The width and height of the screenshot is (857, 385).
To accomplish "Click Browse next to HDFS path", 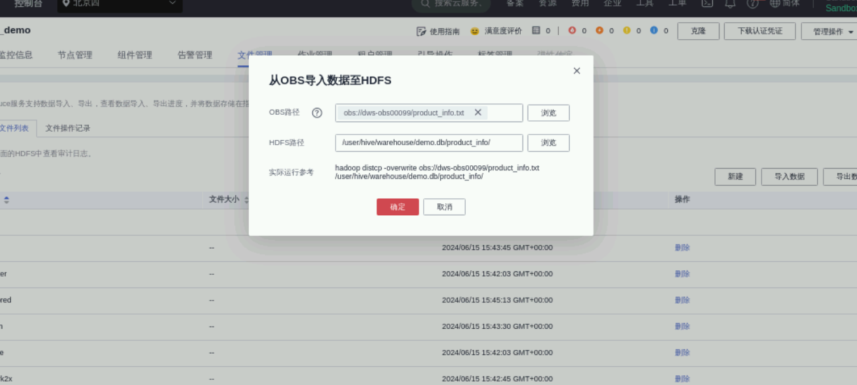I will coord(548,143).
